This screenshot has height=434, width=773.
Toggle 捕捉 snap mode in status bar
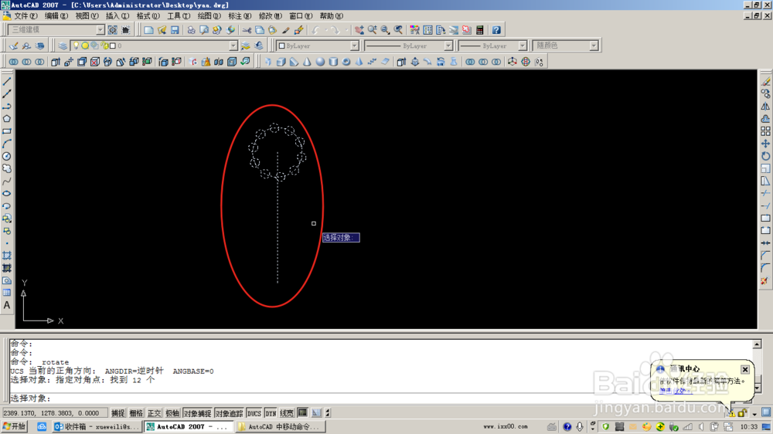(x=117, y=413)
